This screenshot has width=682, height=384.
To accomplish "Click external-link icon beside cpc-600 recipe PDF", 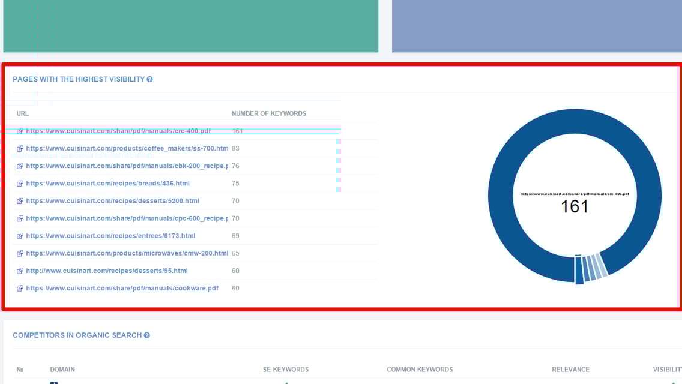I will pyautogui.click(x=20, y=218).
